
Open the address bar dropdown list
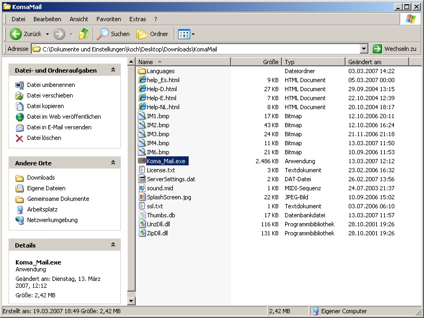pyautogui.click(x=364, y=49)
